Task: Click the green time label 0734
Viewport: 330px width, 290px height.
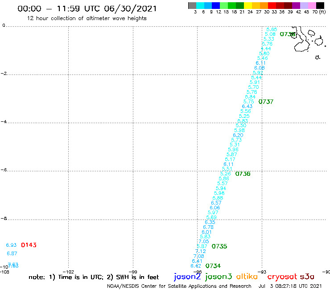Action: tap(213, 266)
